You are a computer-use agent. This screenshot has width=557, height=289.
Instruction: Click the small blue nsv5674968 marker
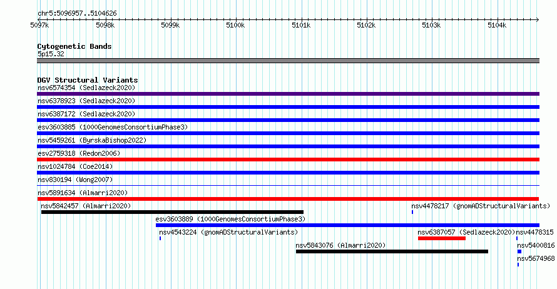pos(518,265)
